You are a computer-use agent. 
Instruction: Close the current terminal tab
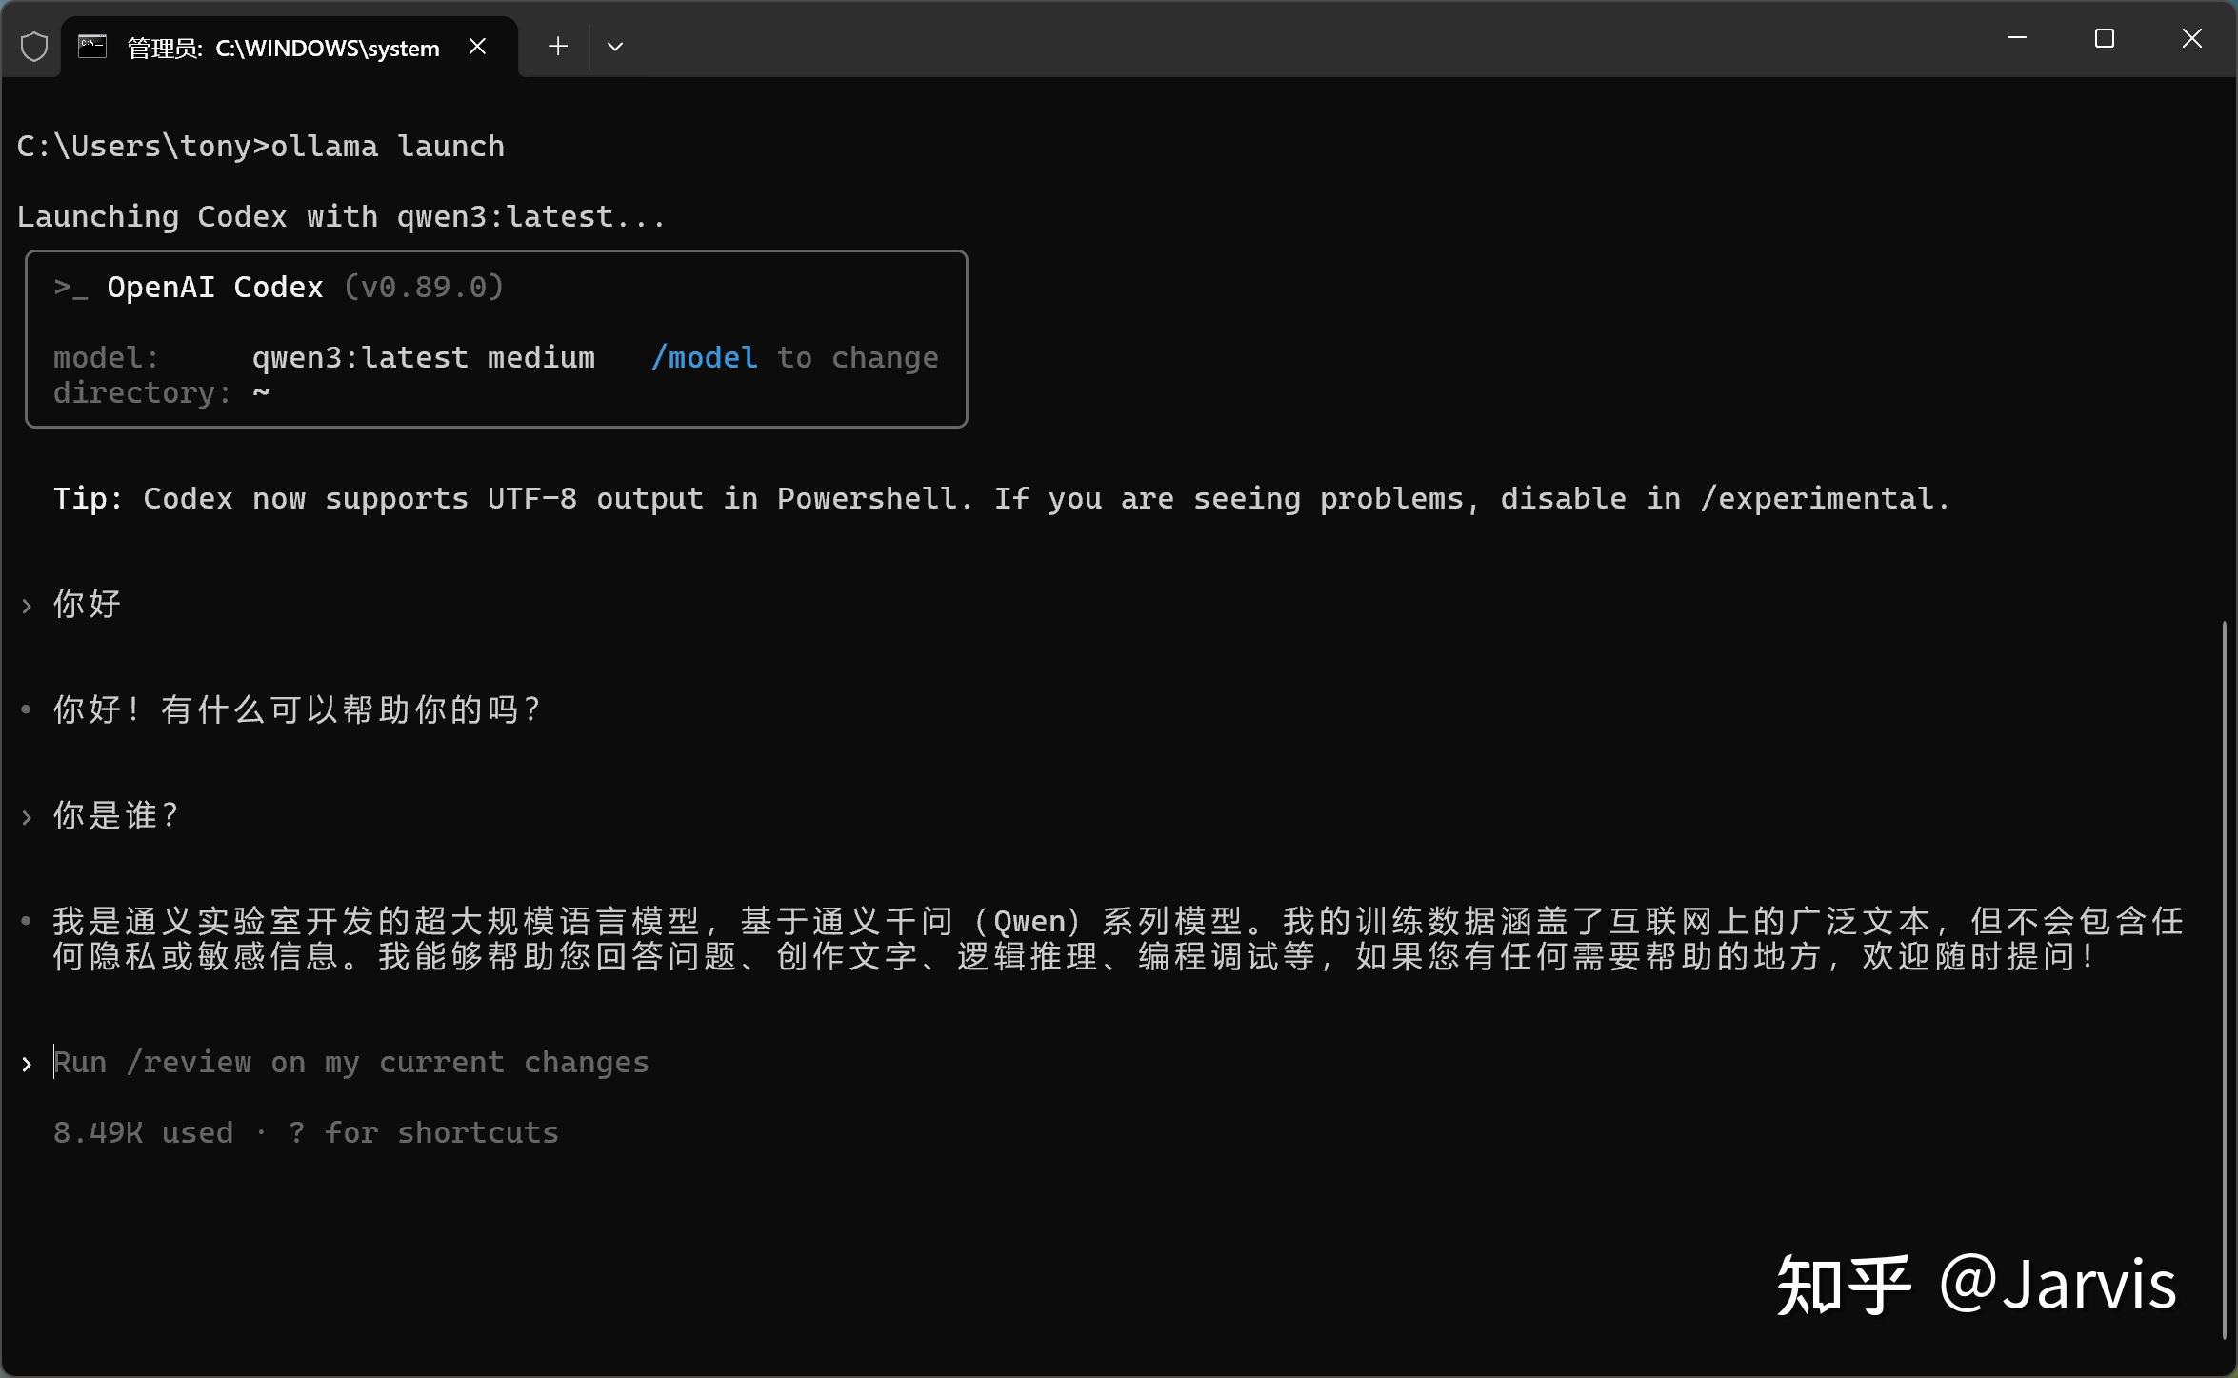click(478, 46)
